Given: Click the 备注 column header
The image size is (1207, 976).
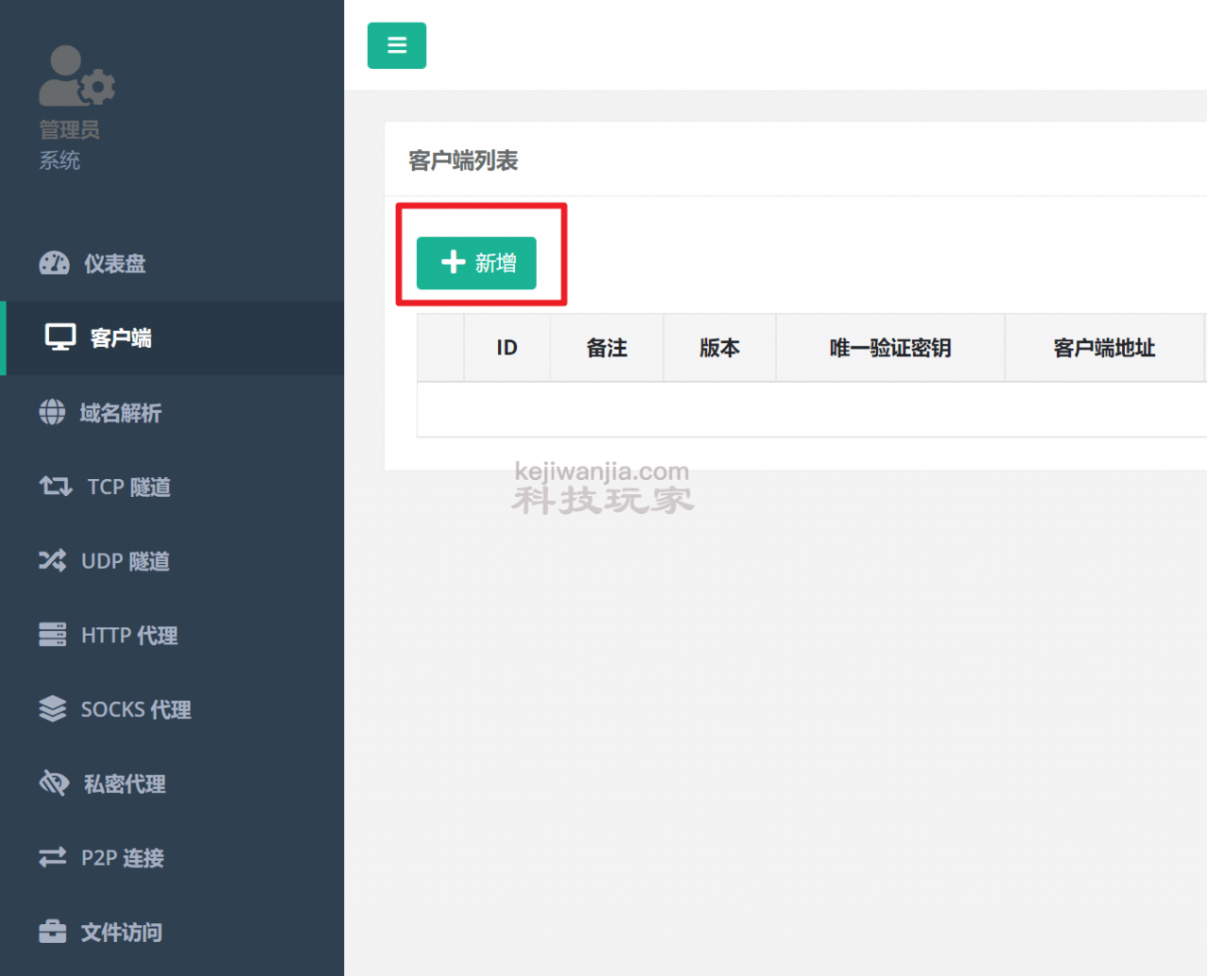Looking at the screenshot, I should pyautogui.click(x=606, y=348).
